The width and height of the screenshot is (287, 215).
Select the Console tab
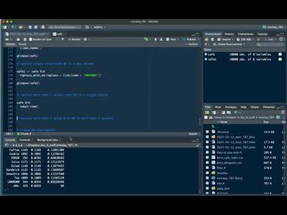coord(10,140)
